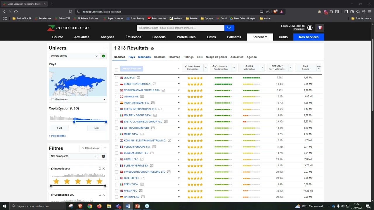
Task: Remove the Investisseur filter
Action: [104, 169]
